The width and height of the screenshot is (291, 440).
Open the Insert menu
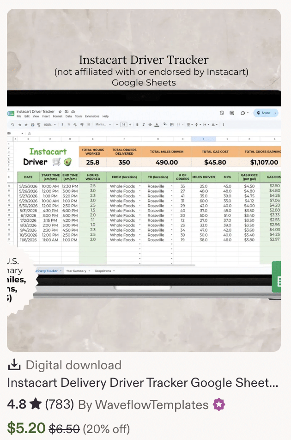click(x=46, y=116)
